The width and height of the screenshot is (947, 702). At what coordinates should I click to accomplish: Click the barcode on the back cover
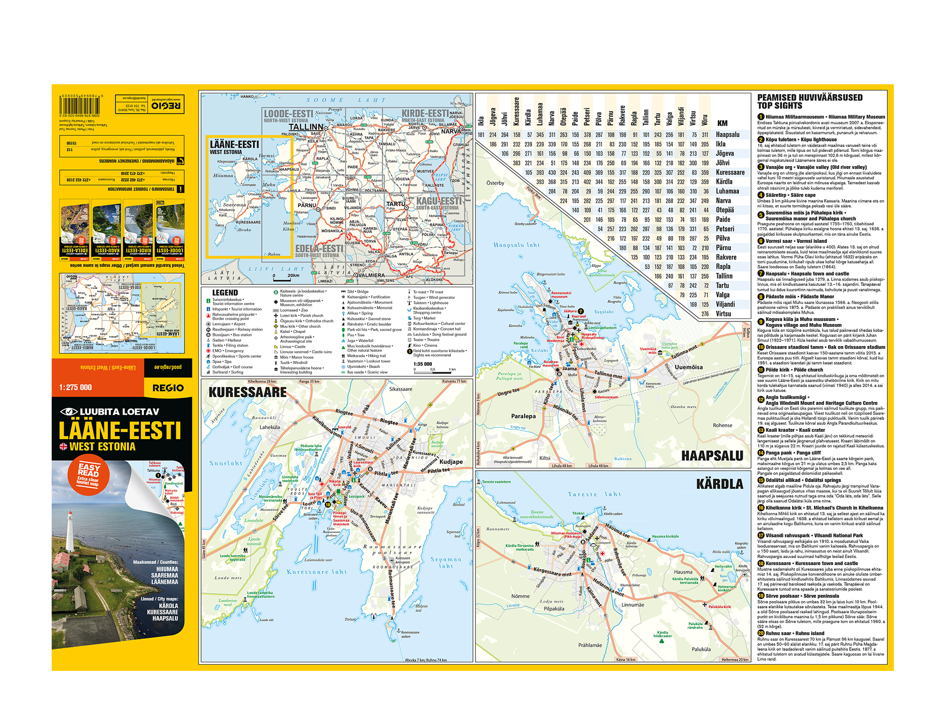coord(80,105)
